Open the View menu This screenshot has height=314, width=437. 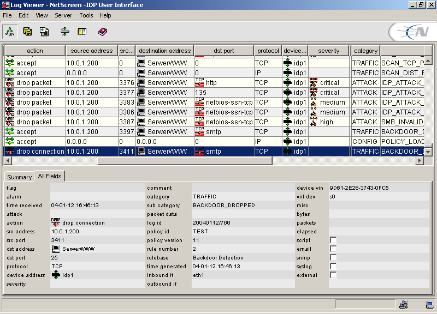42,15
